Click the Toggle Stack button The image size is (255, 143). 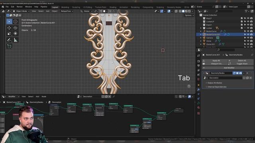tap(241, 64)
